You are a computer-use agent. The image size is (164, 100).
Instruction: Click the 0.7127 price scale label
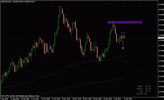161,81
